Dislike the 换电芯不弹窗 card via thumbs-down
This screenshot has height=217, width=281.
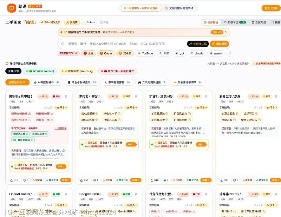click(96, 180)
